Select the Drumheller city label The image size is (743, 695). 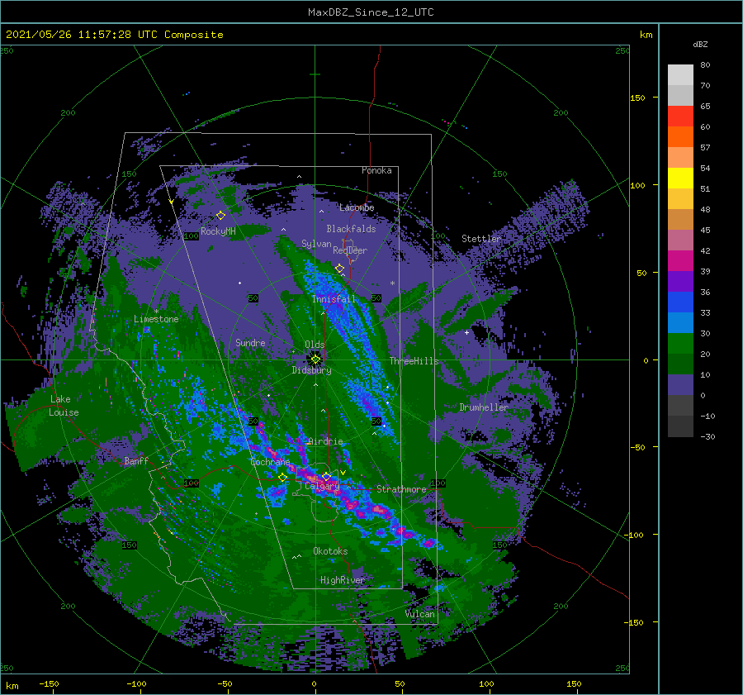[483, 407]
